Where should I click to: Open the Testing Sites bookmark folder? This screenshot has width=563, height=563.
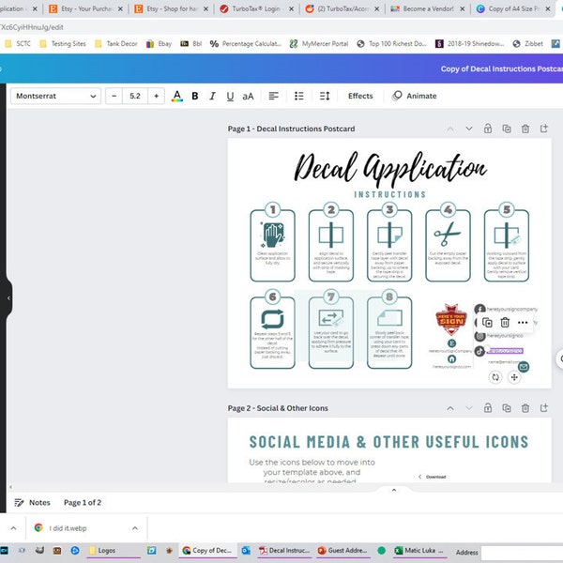coord(63,44)
